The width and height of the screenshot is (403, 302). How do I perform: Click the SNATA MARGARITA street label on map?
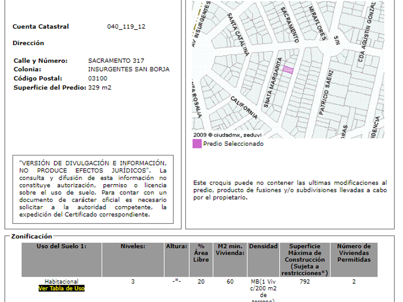pyautogui.click(x=273, y=82)
